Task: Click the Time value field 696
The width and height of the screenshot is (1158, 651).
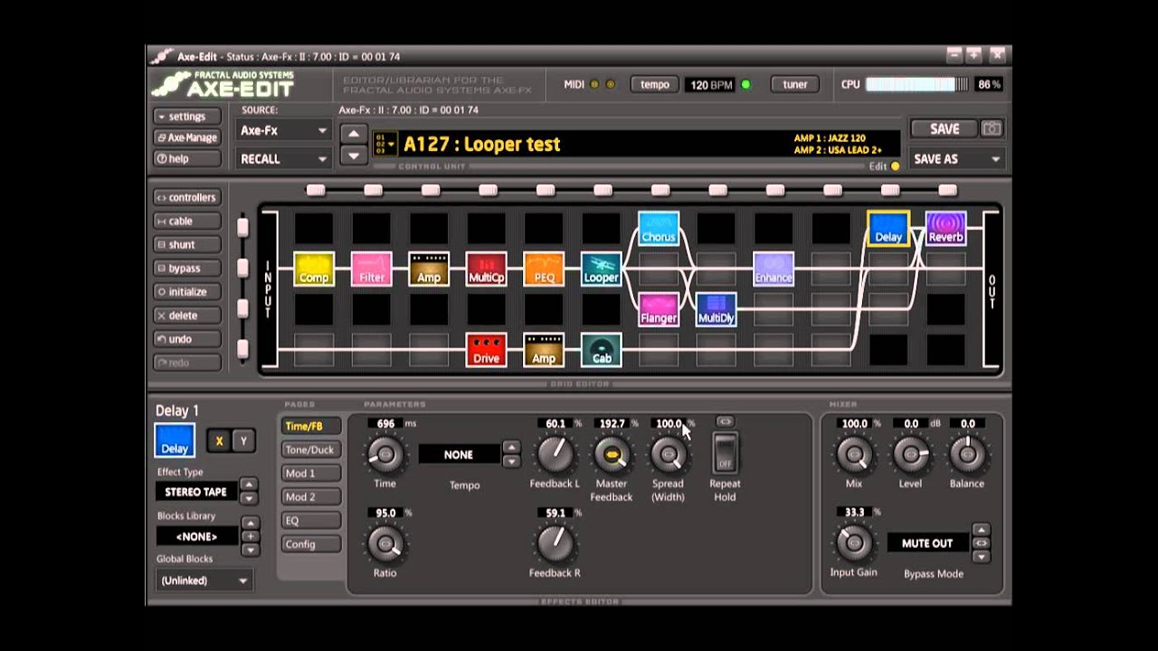Action: pos(385,423)
